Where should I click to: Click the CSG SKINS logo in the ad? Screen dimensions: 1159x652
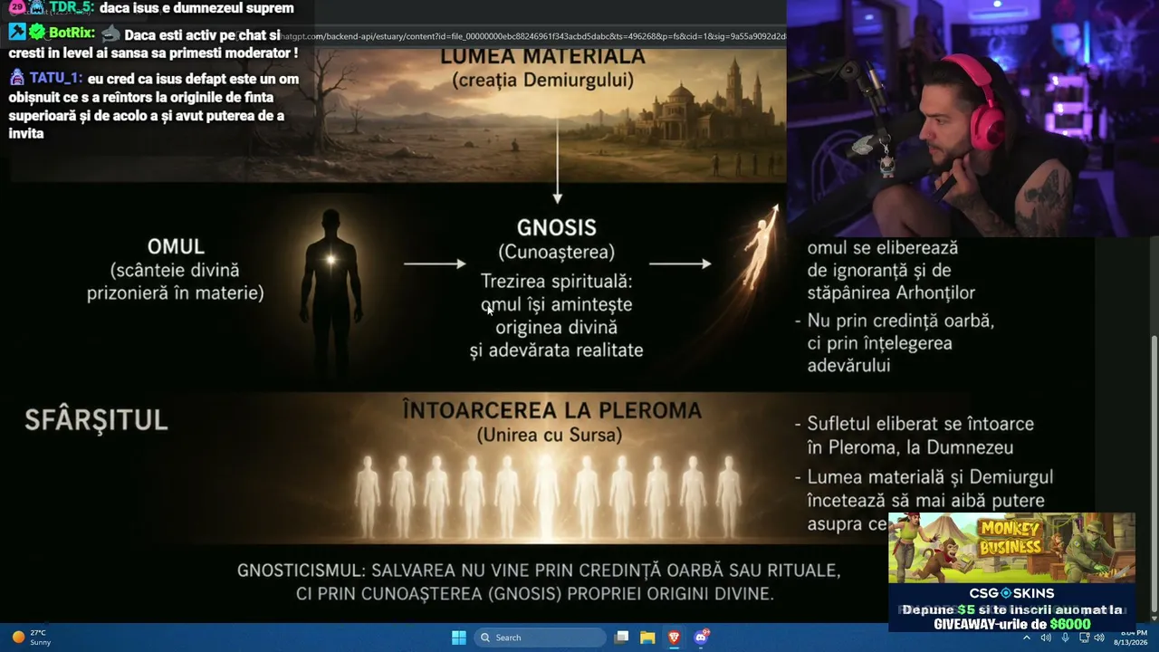point(1011,593)
